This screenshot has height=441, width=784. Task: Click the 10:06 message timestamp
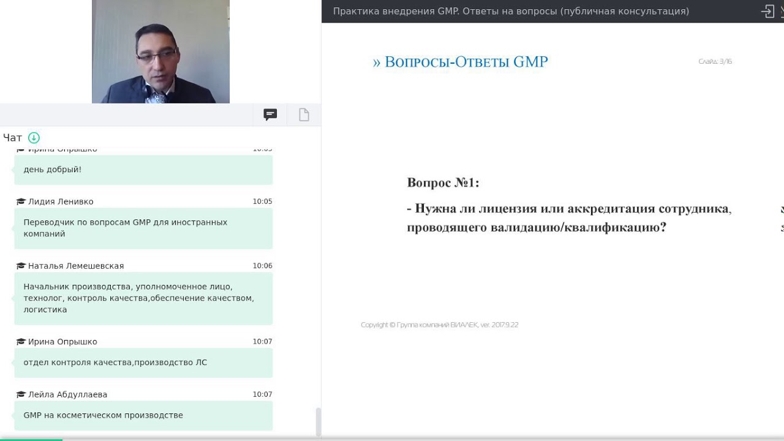click(262, 266)
